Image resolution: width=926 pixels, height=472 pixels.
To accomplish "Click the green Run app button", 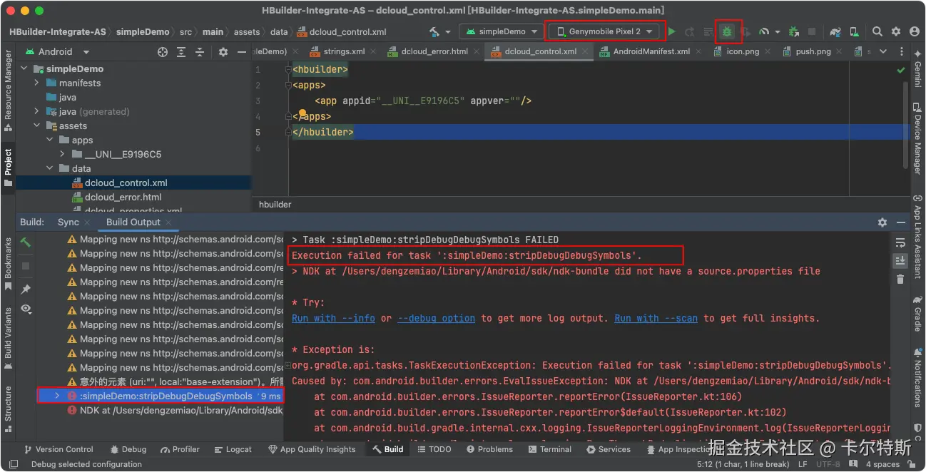I will [671, 32].
